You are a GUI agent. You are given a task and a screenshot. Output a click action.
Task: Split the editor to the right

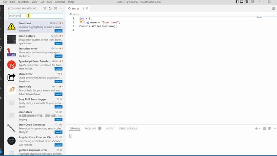273,9
